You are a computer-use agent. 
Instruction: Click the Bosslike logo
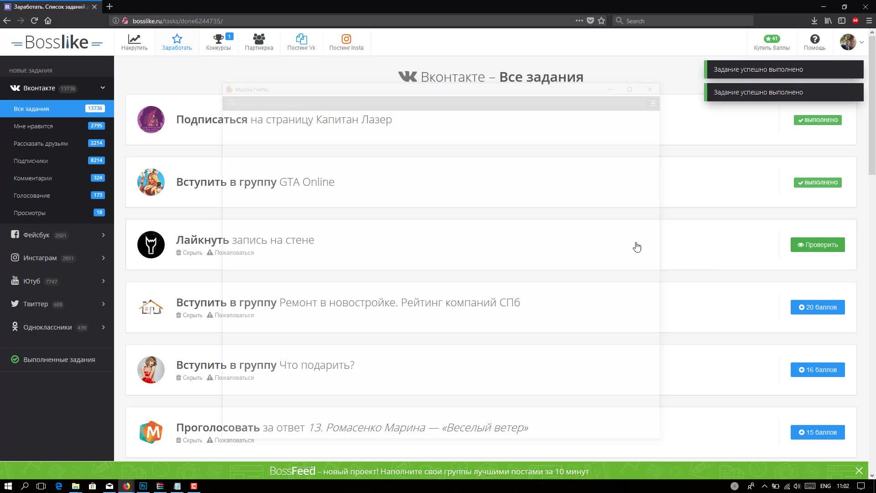point(57,42)
